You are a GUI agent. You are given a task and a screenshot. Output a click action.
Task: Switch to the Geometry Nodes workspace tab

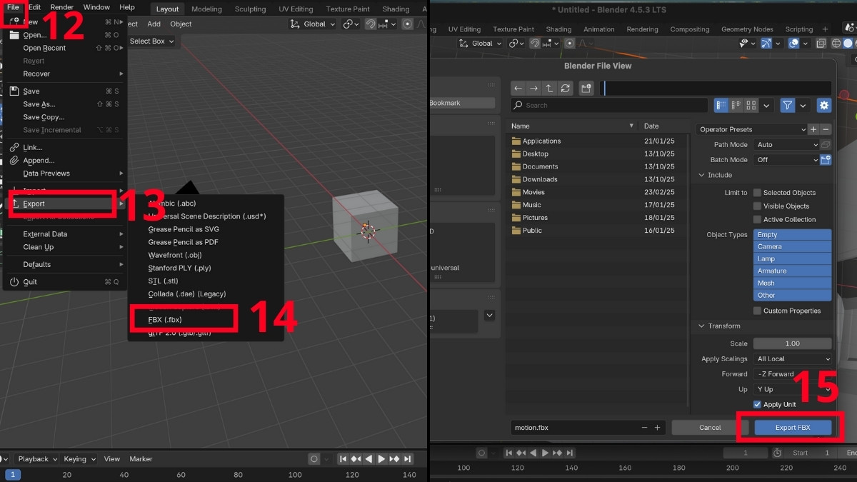747,29
